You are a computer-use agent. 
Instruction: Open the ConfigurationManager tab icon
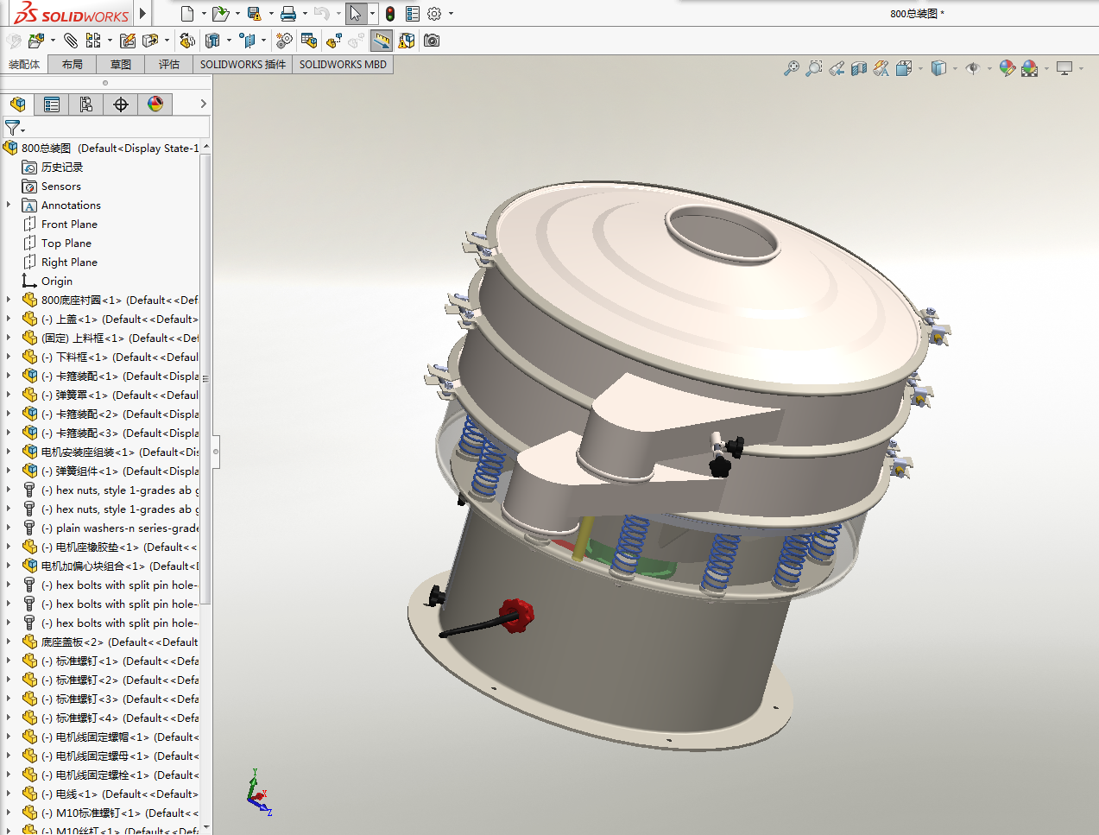[x=86, y=104]
